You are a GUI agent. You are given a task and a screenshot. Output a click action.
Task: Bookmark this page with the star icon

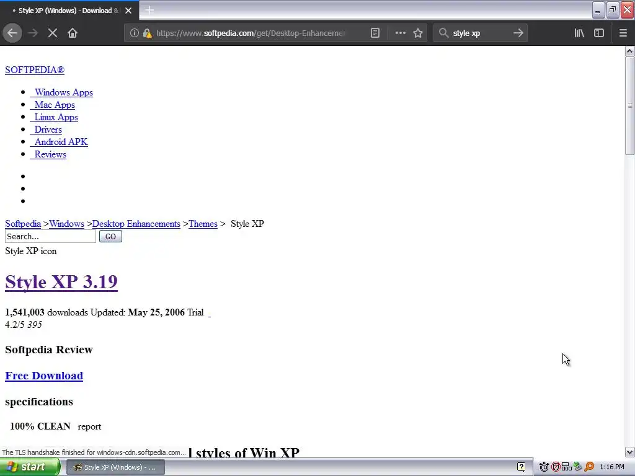click(x=418, y=33)
